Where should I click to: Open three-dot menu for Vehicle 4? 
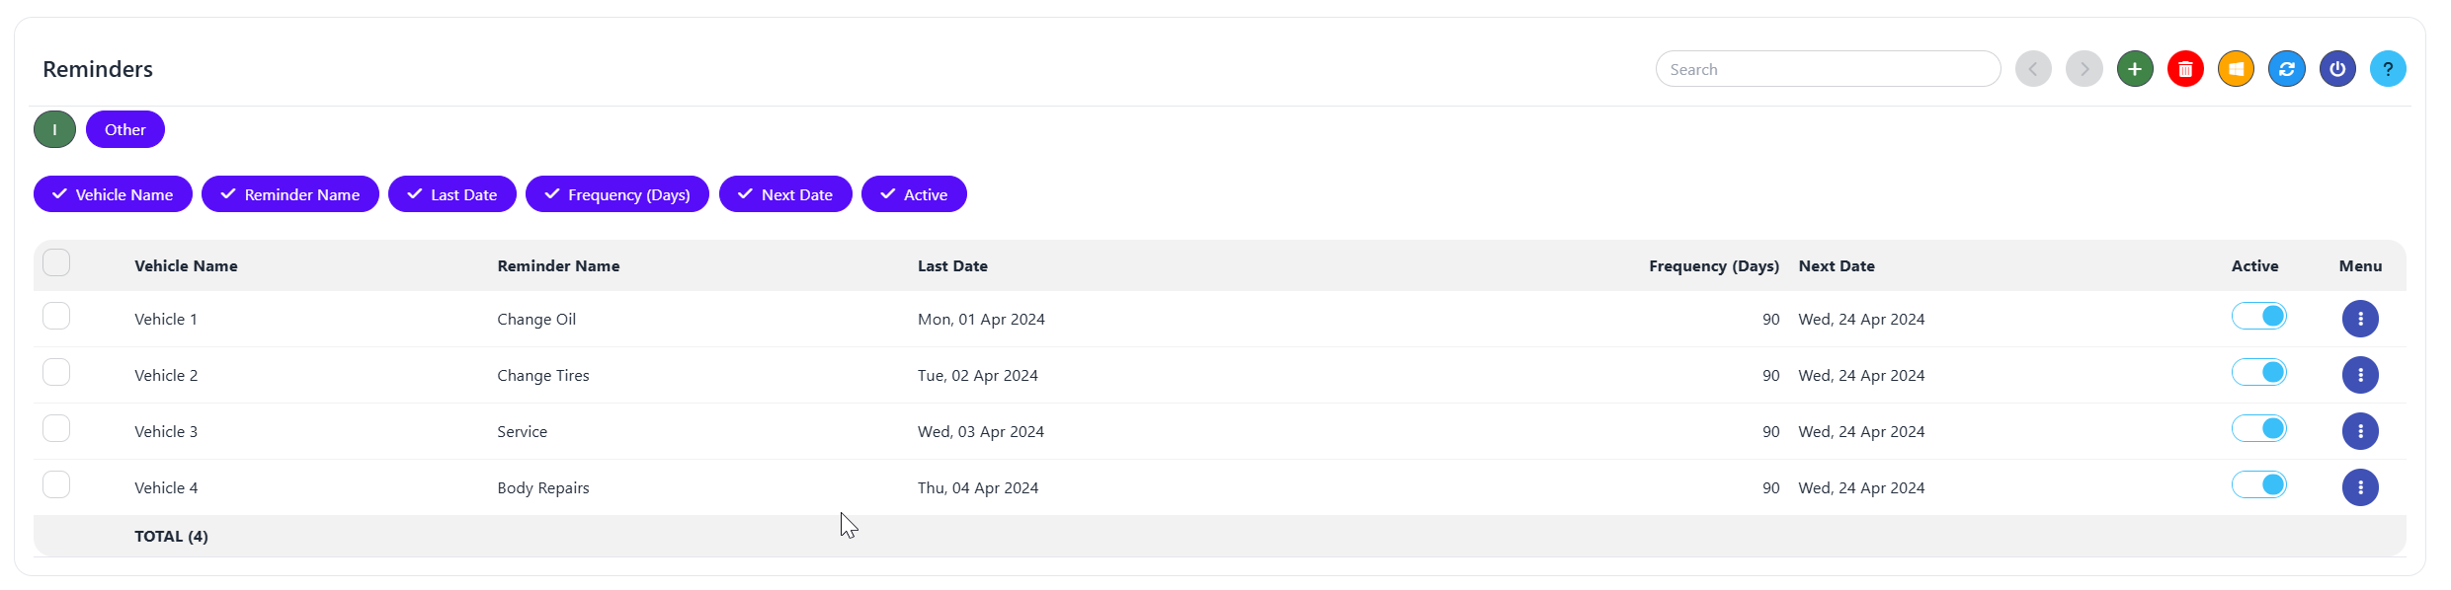pyautogui.click(x=2360, y=487)
